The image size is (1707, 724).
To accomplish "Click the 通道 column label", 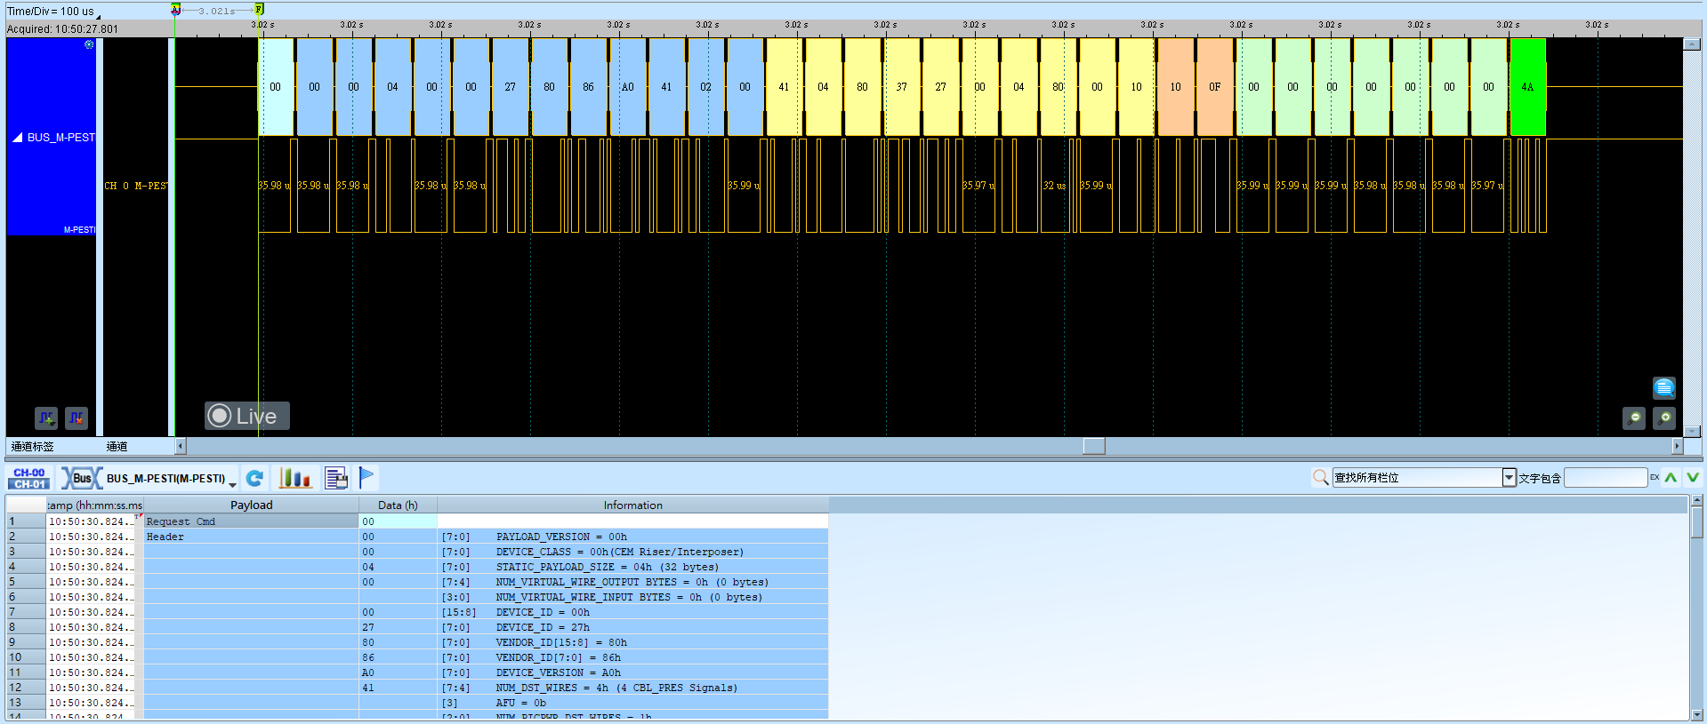I will tap(117, 447).
